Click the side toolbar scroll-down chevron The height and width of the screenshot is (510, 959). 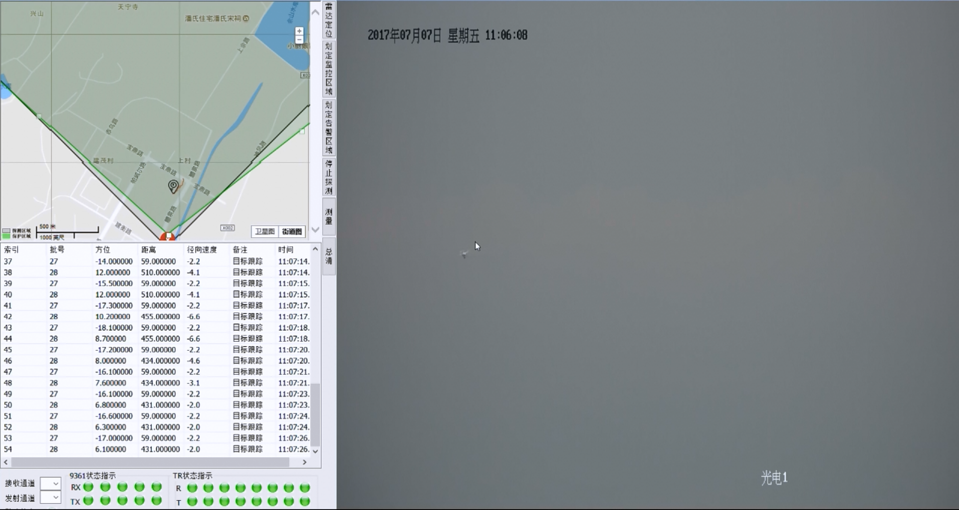[315, 230]
